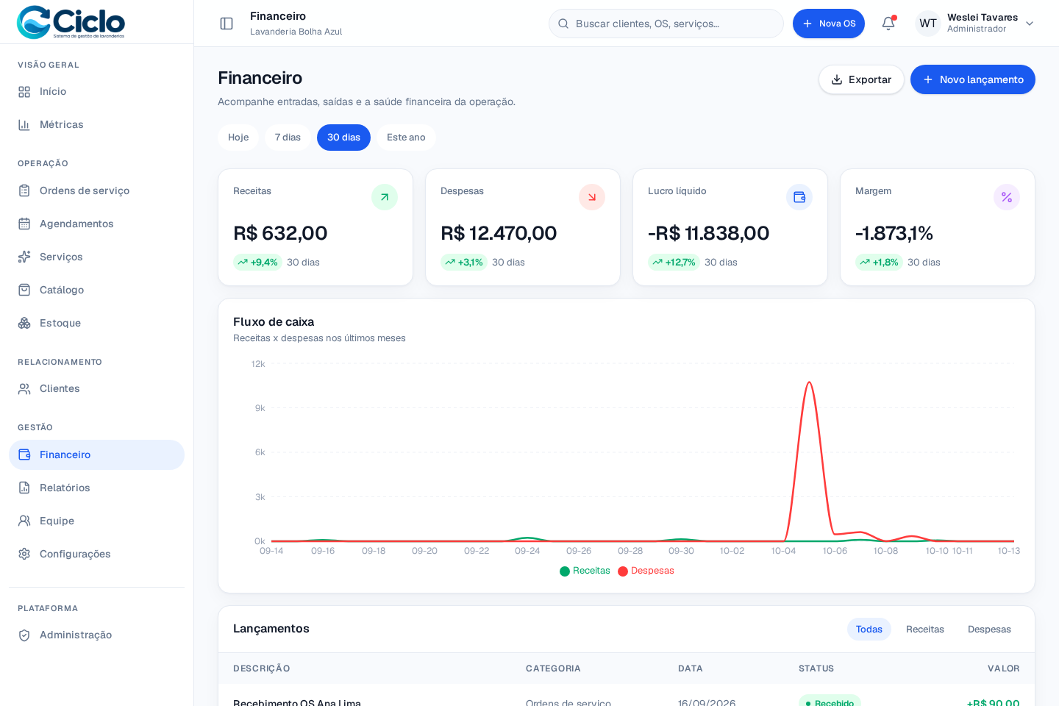1059x706 pixels.
Task: Open Relatórios page
Action: [96, 488]
